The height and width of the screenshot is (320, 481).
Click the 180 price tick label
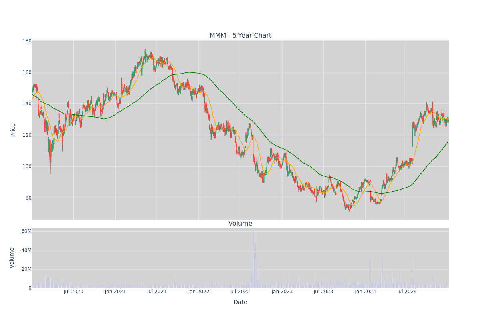tap(27, 41)
